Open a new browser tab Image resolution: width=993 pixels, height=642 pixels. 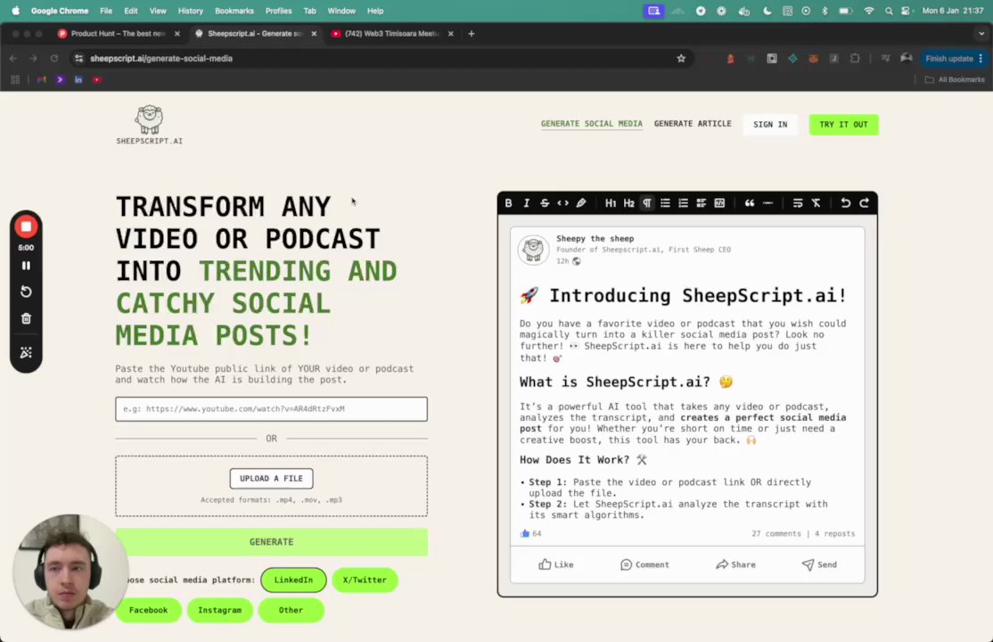(x=472, y=34)
